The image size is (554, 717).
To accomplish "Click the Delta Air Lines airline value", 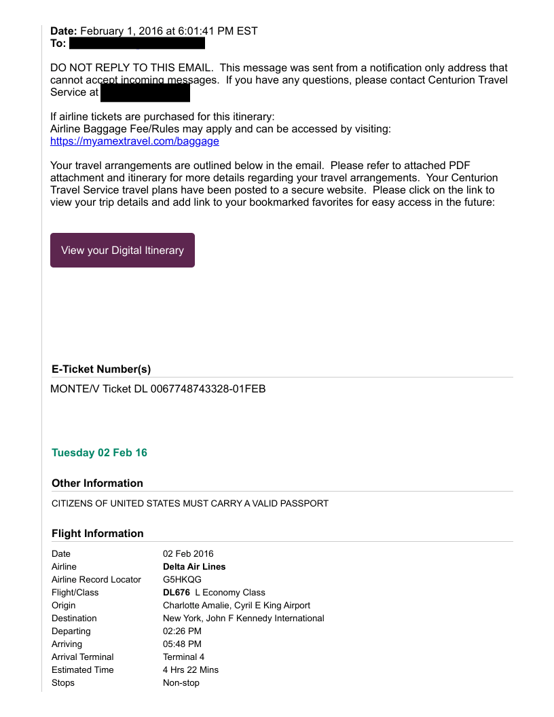I will click(x=194, y=566).
